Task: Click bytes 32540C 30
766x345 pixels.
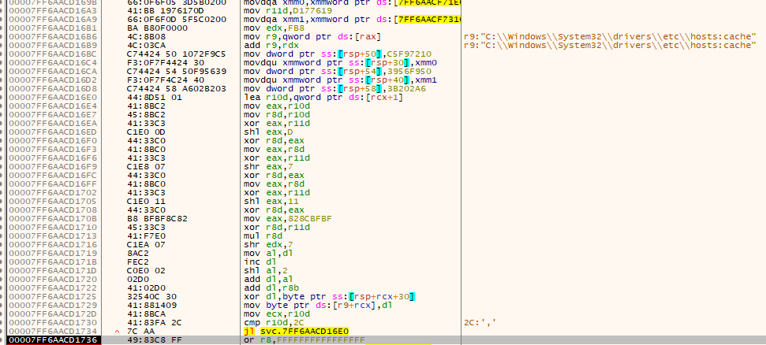Action: [151, 296]
